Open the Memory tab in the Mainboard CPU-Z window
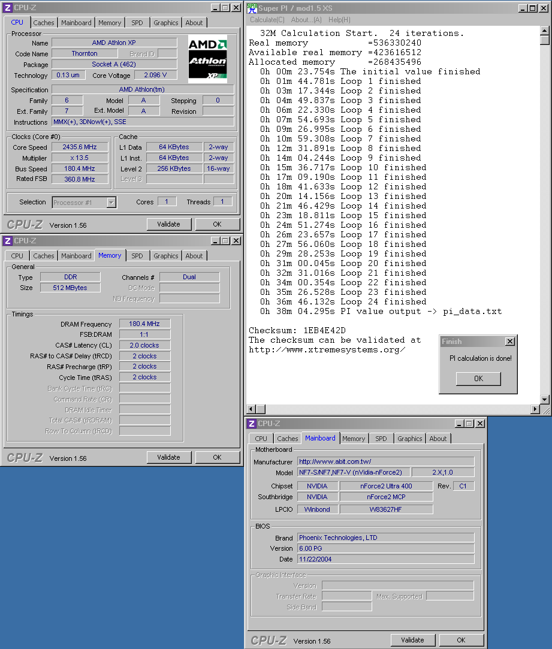552x649 pixels. pos(354,439)
